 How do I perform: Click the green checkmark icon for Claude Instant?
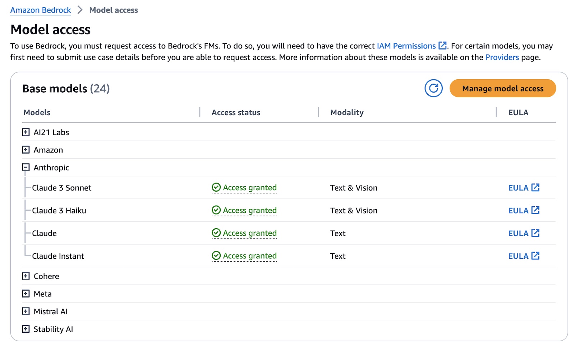pos(216,255)
